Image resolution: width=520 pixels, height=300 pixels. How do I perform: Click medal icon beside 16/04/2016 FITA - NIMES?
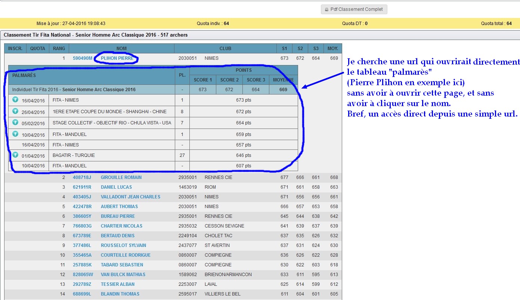[x=15, y=99]
